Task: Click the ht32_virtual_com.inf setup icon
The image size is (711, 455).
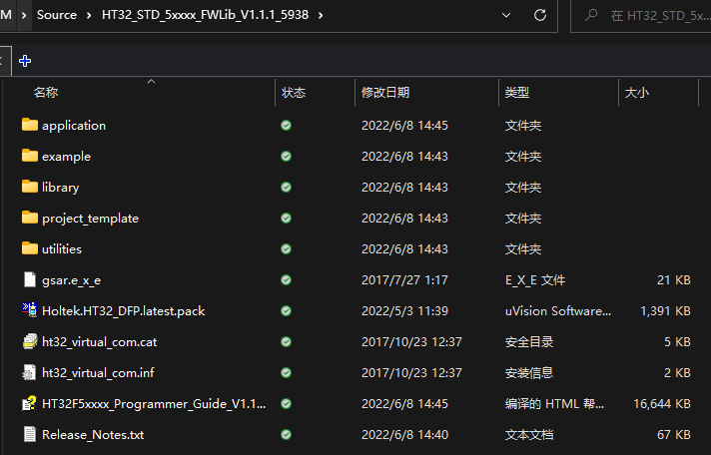Action: [30, 372]
